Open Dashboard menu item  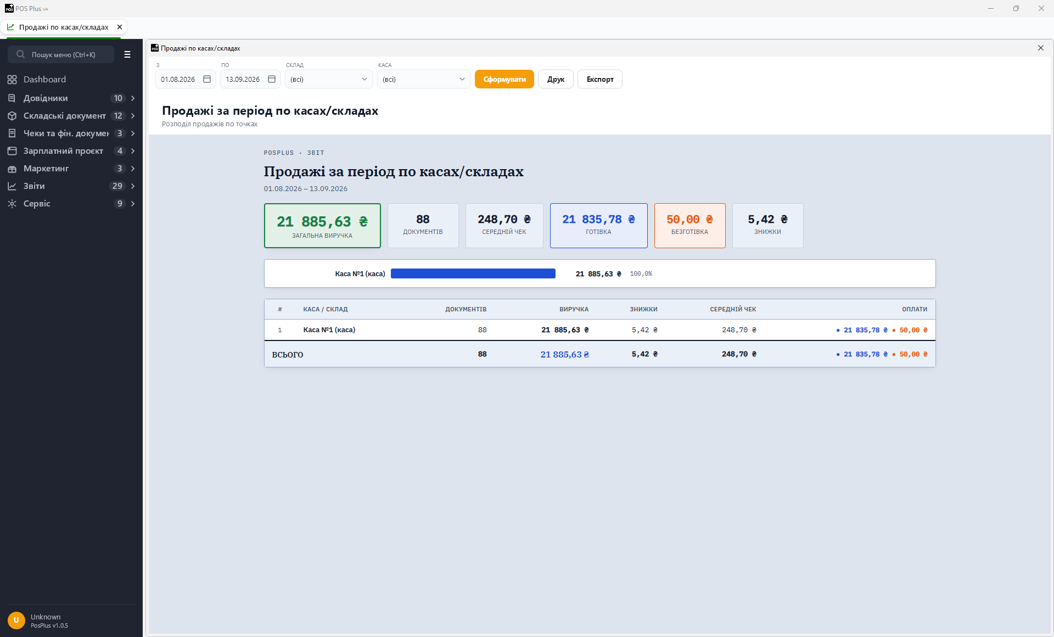click(x=71, y=80)
